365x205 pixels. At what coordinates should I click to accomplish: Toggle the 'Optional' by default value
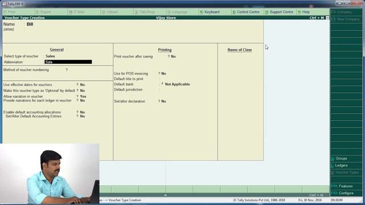[x=82, y=91]
